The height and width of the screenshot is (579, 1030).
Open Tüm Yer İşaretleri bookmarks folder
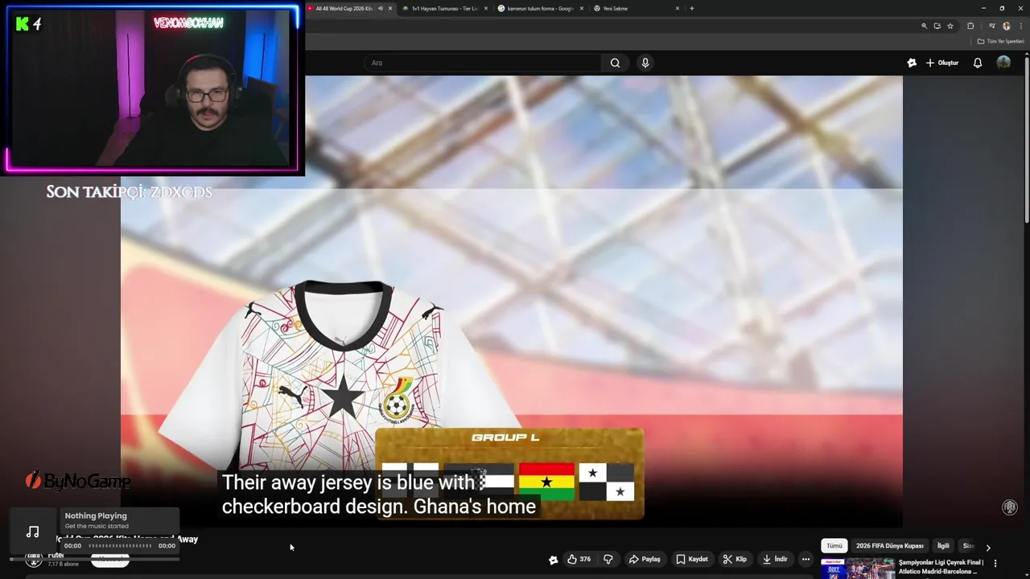tap(1000, 41)
